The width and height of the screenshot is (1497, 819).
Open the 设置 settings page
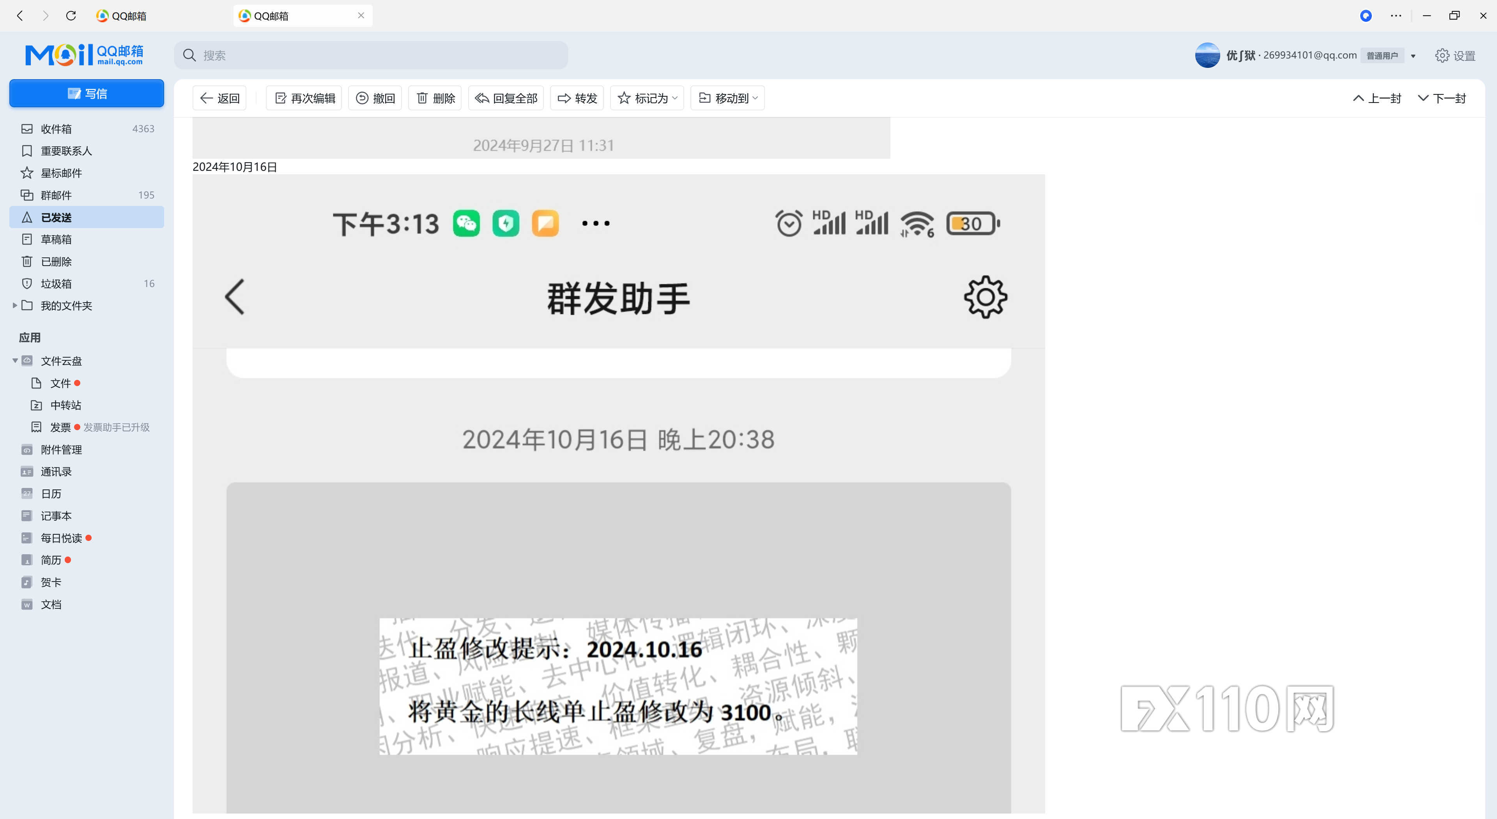(x=1455, y=55)
